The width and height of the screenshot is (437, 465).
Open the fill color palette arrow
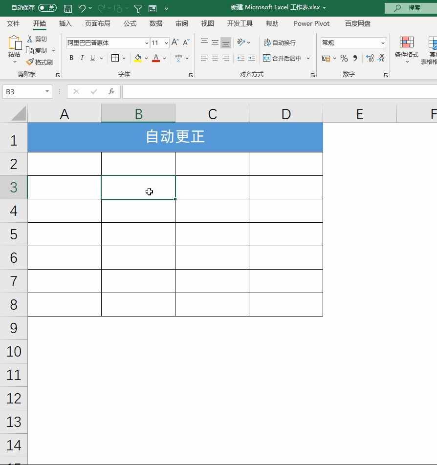[x=146, y=58]
